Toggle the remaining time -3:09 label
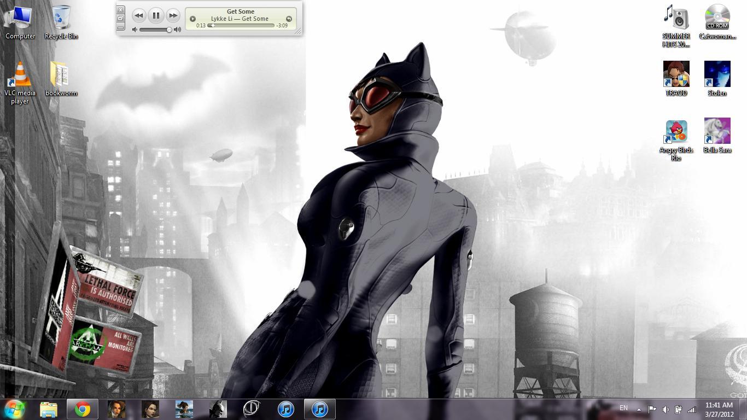 (x=282, y=26)
